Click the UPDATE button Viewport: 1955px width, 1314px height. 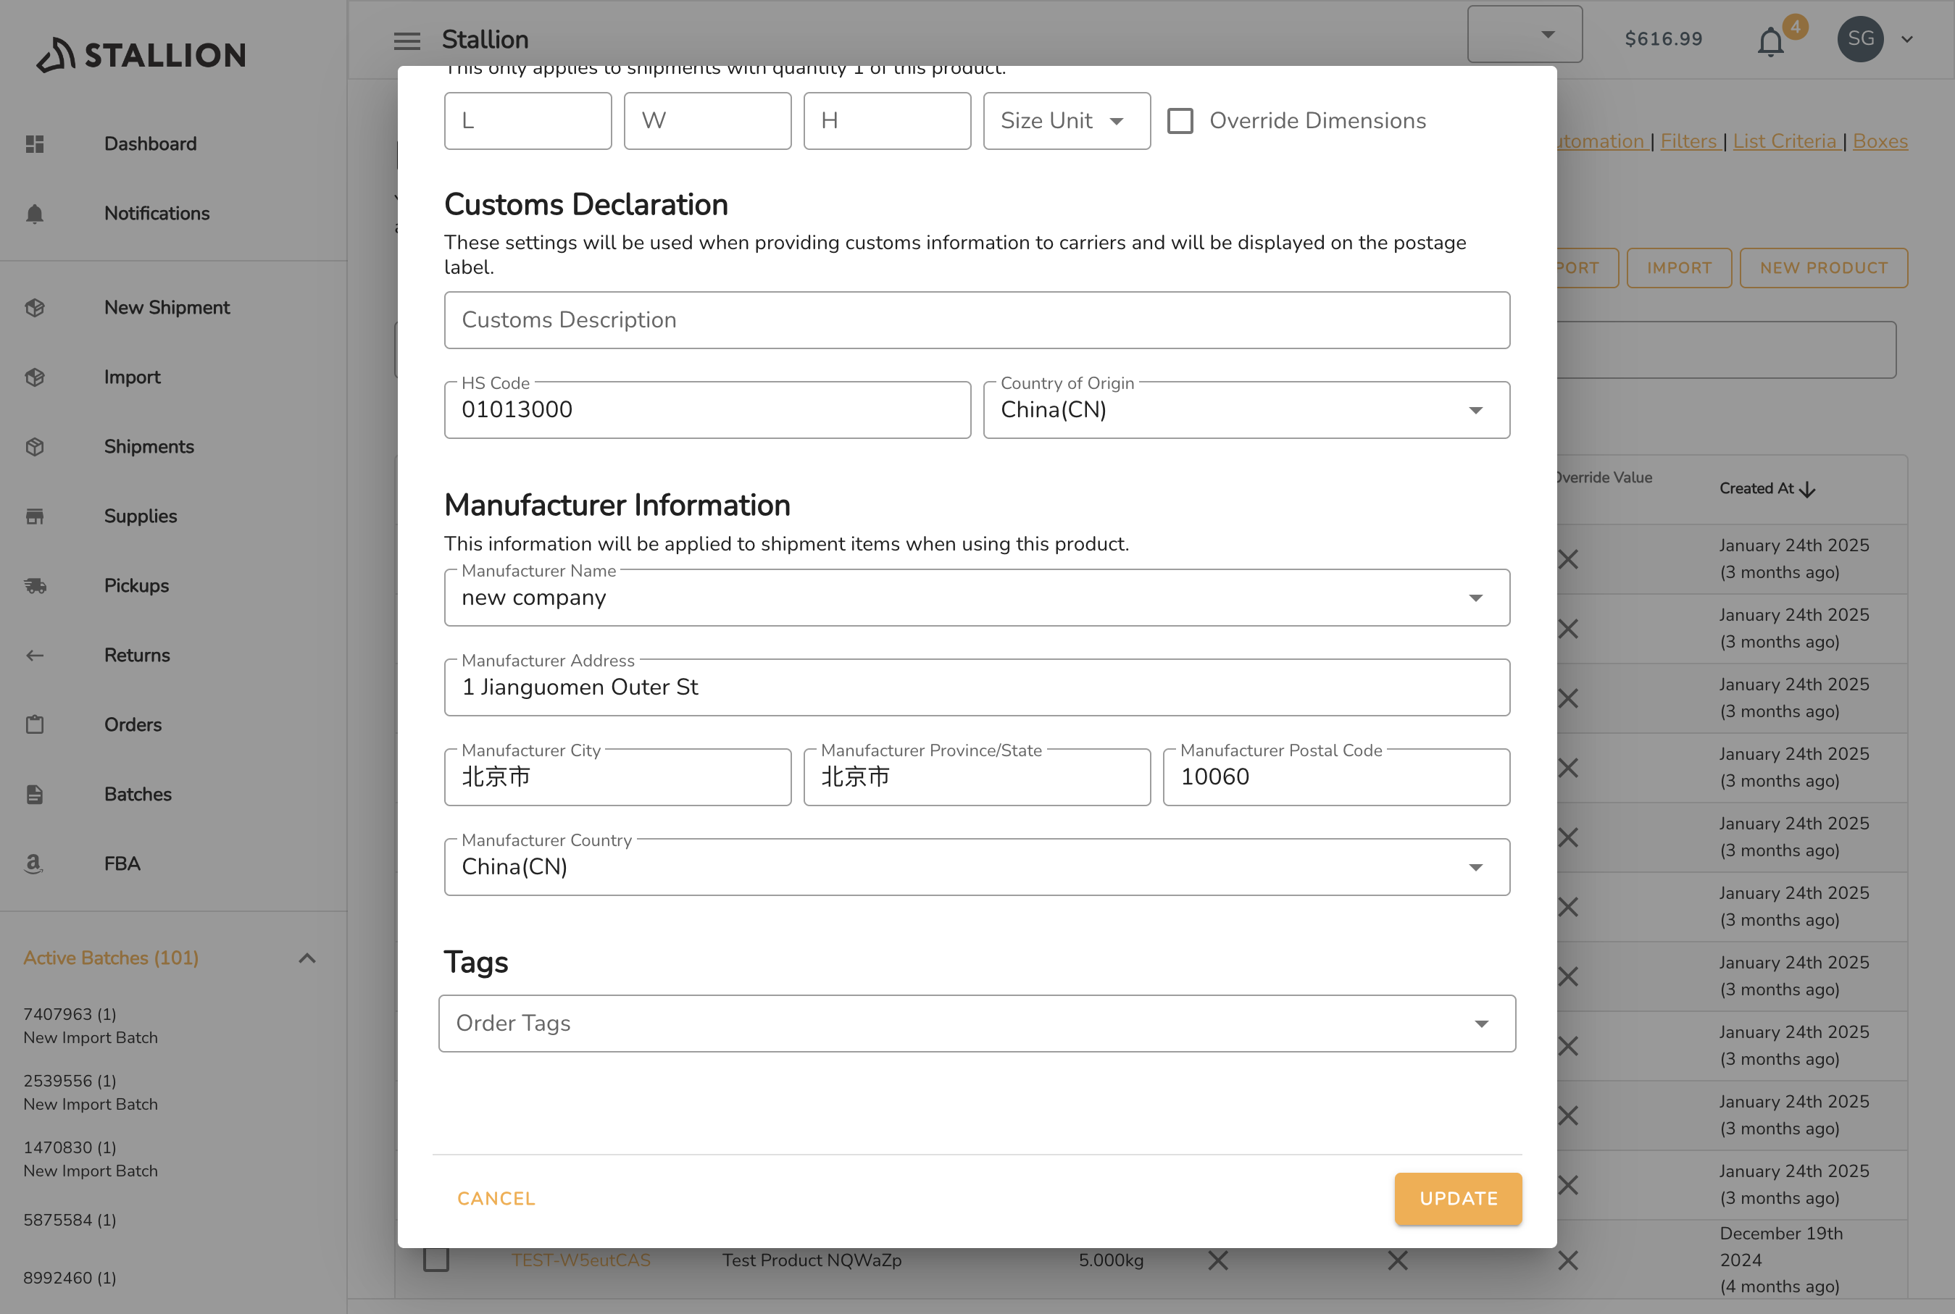coord(1458,1200)
